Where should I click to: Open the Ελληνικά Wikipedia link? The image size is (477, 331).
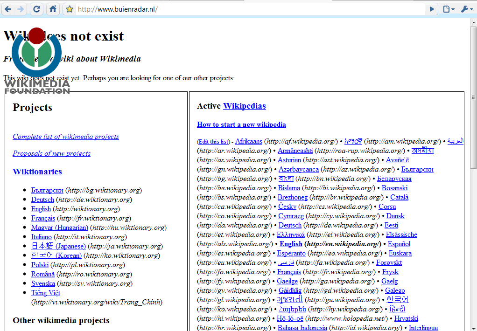coord(290,234)
